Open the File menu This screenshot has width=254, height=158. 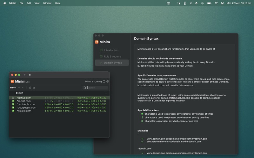21,3
